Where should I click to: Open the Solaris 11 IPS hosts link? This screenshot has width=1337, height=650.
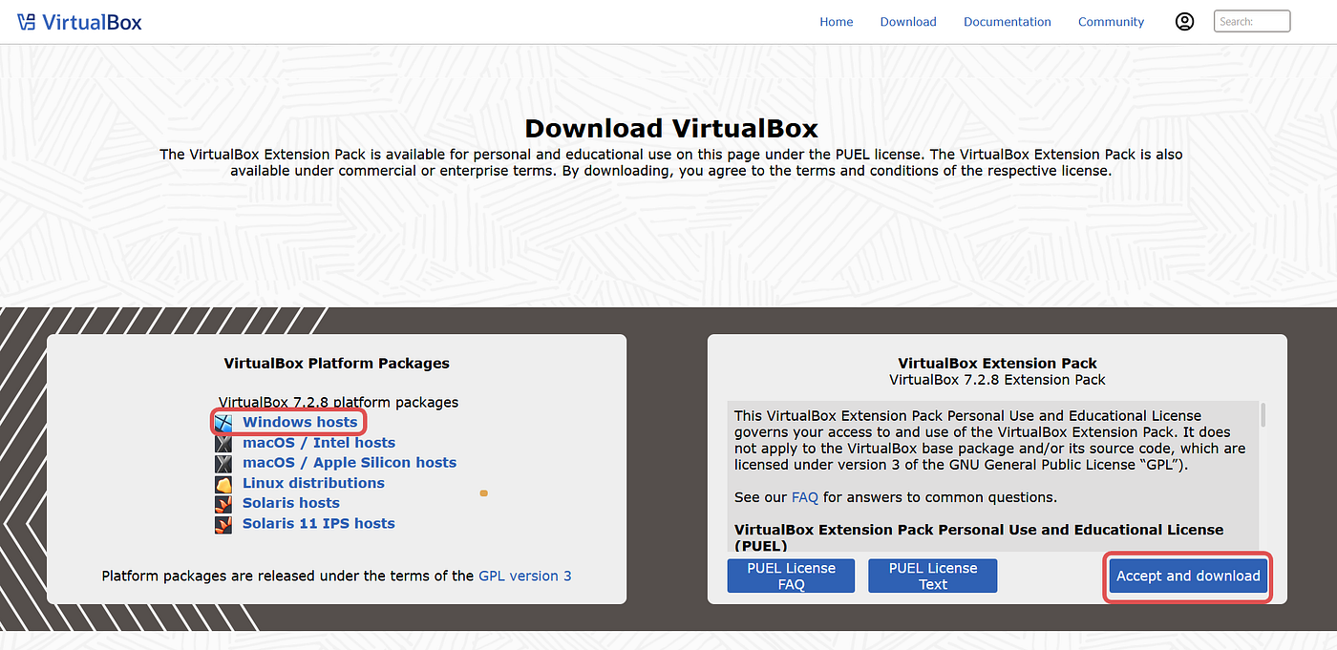(319, 523)
